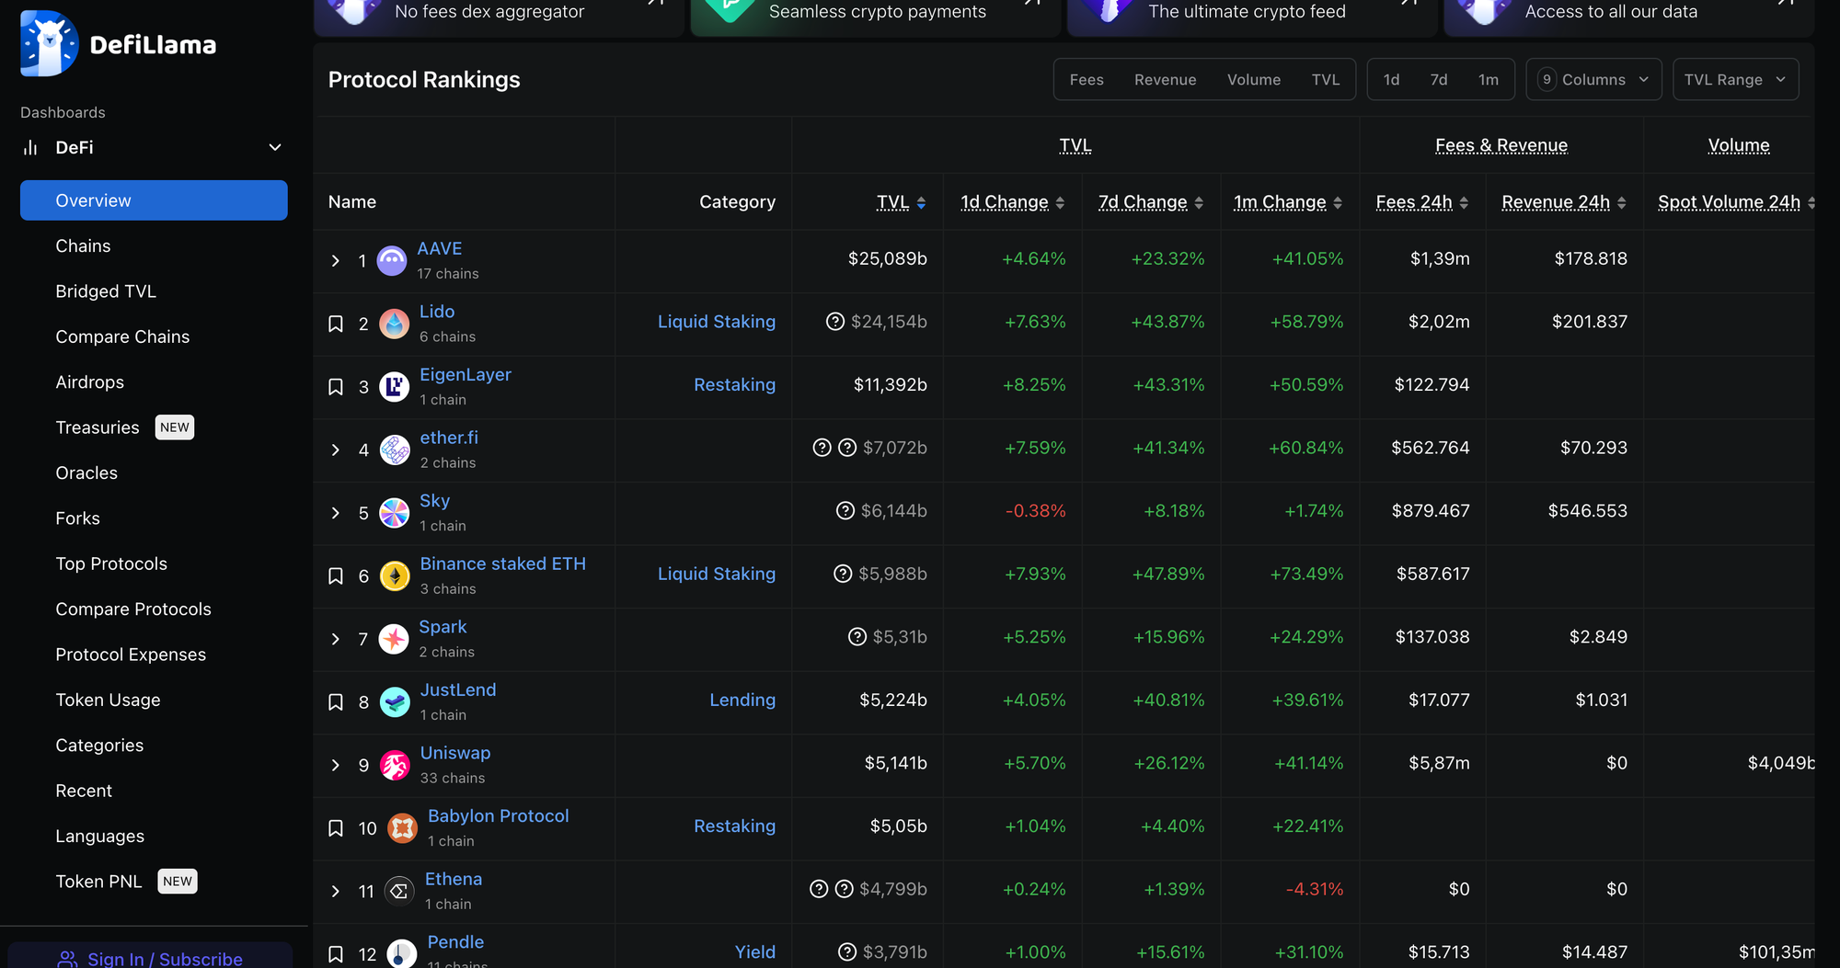Click the Sky protocol logo
The height and width of the screenshot is (968, 1840).
(394, 513)
